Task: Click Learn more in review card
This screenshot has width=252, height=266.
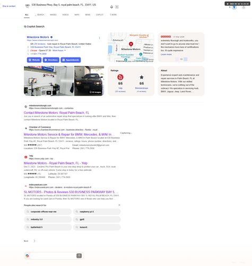Action: [x=166, y=54]
